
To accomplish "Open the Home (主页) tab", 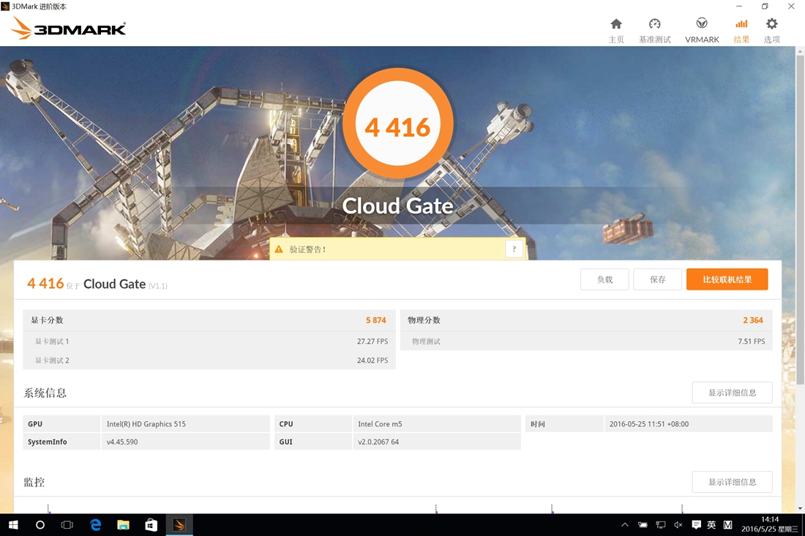I will tap(616, 30).
